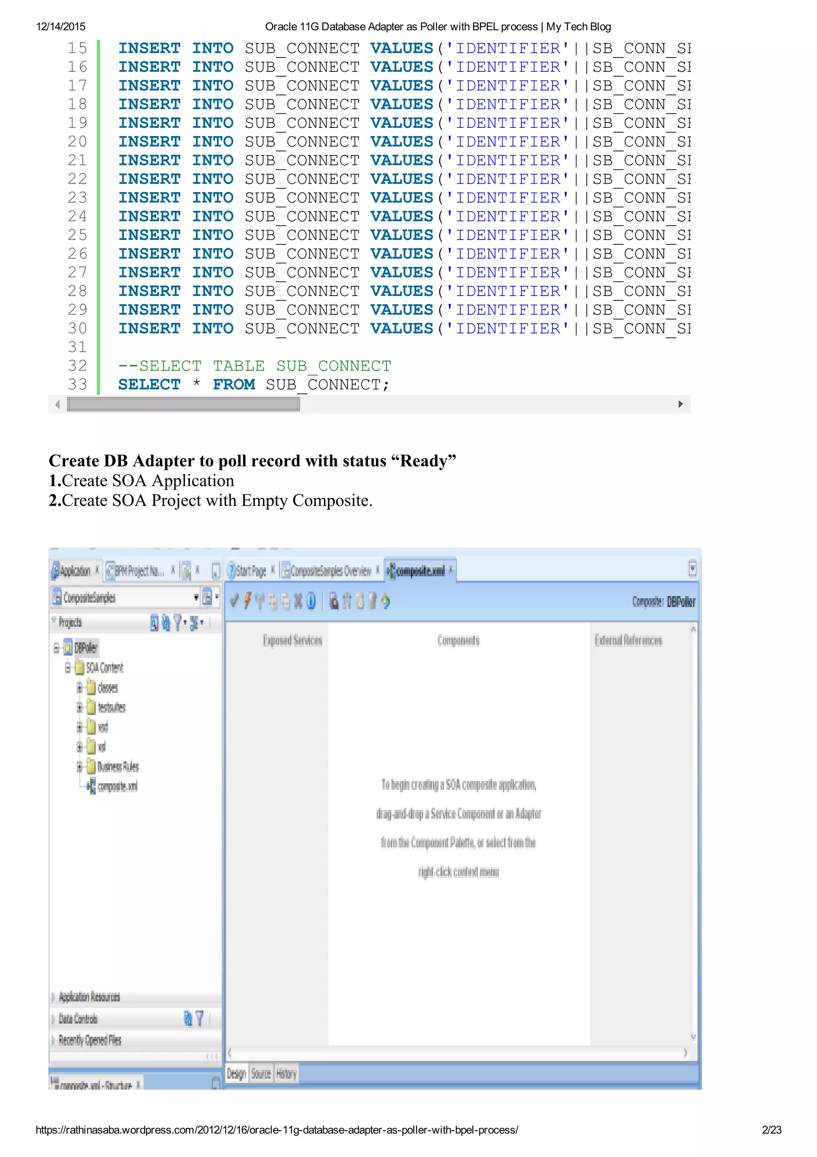Viewport: 817px width, 1157px height.
Task: Expand the Application Resources section
Action: (x=53, y=997)
